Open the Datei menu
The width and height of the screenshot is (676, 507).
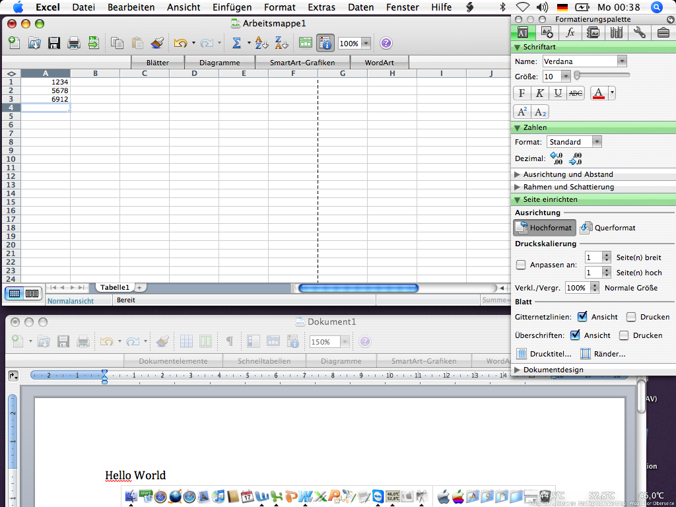84,7
